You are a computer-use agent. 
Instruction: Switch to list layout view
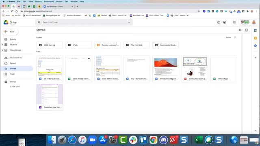click(240, 30)
